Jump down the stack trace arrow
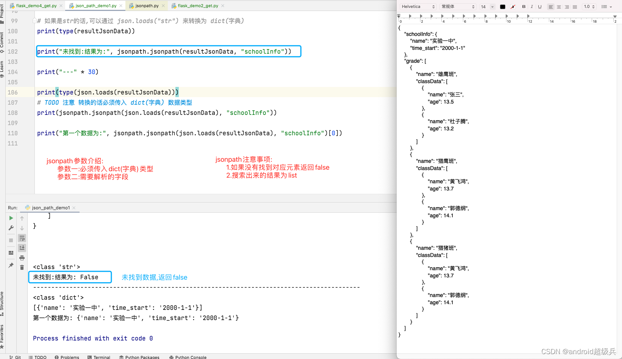This screenshot has width=622, height=359. [22, 228]
